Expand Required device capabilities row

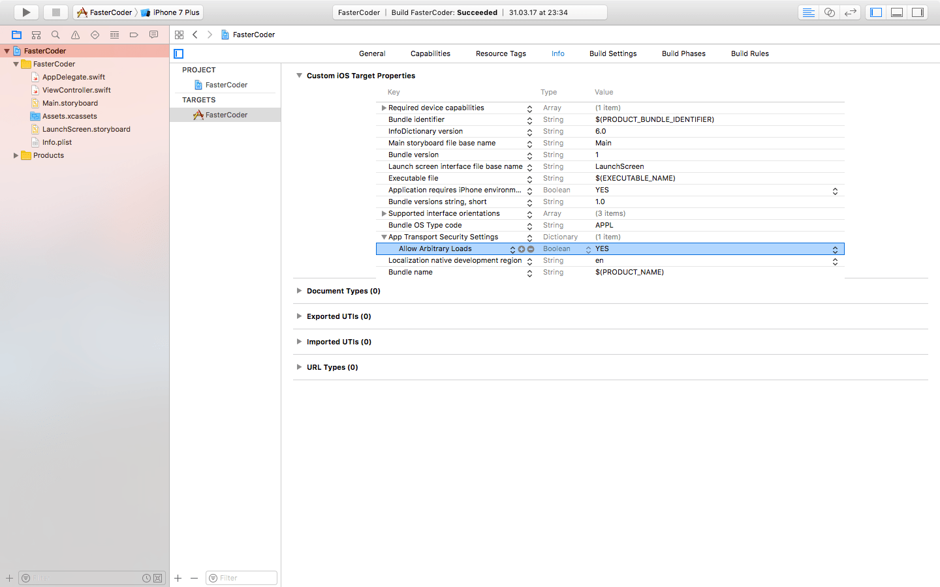pos(384,108)
